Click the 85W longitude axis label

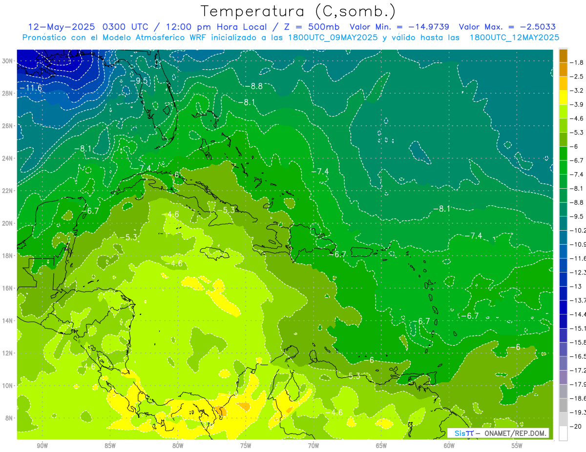(x=110, y=446)
